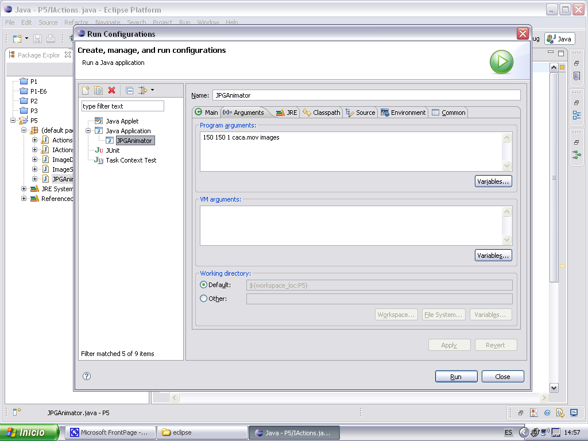Switch to the Main tab
Viewport: 588px width, 441px height.
(206, 113)
